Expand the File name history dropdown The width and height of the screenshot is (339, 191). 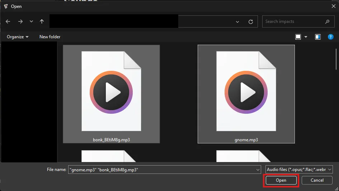tap(258, 170)
